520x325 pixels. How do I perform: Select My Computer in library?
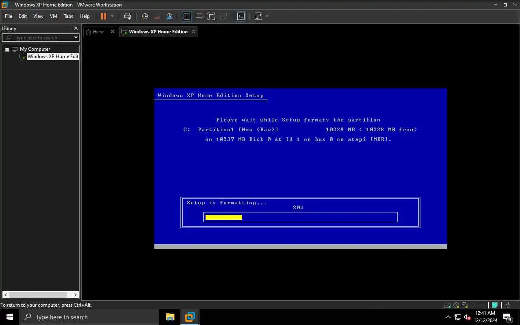pos(35,49)
